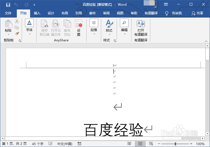
Task: Switch to the 插入 tab
Action: click(37, 13)
